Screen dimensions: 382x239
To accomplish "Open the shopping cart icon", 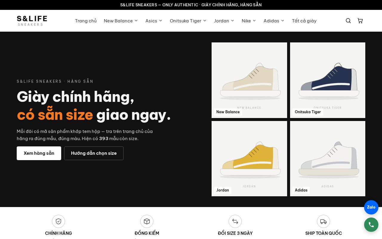I will 360,21.
